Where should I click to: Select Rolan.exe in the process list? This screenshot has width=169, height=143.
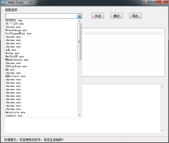[x=41, y=53]
